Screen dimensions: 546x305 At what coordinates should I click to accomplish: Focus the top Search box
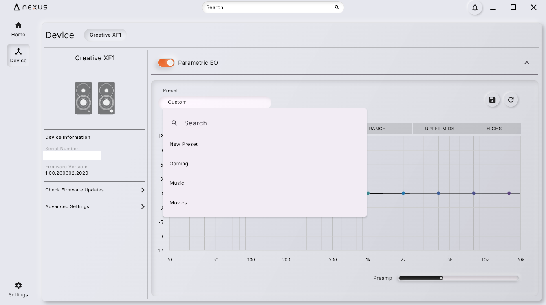point(273,7)
